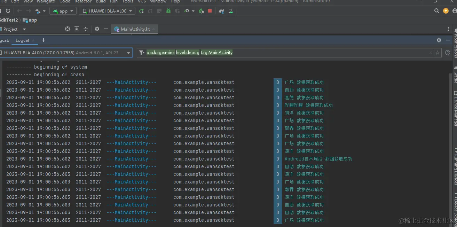Open Device Manager icon in main toolbar
The width and height of the screenshot is (457, 227).
[x=230, y=11]
